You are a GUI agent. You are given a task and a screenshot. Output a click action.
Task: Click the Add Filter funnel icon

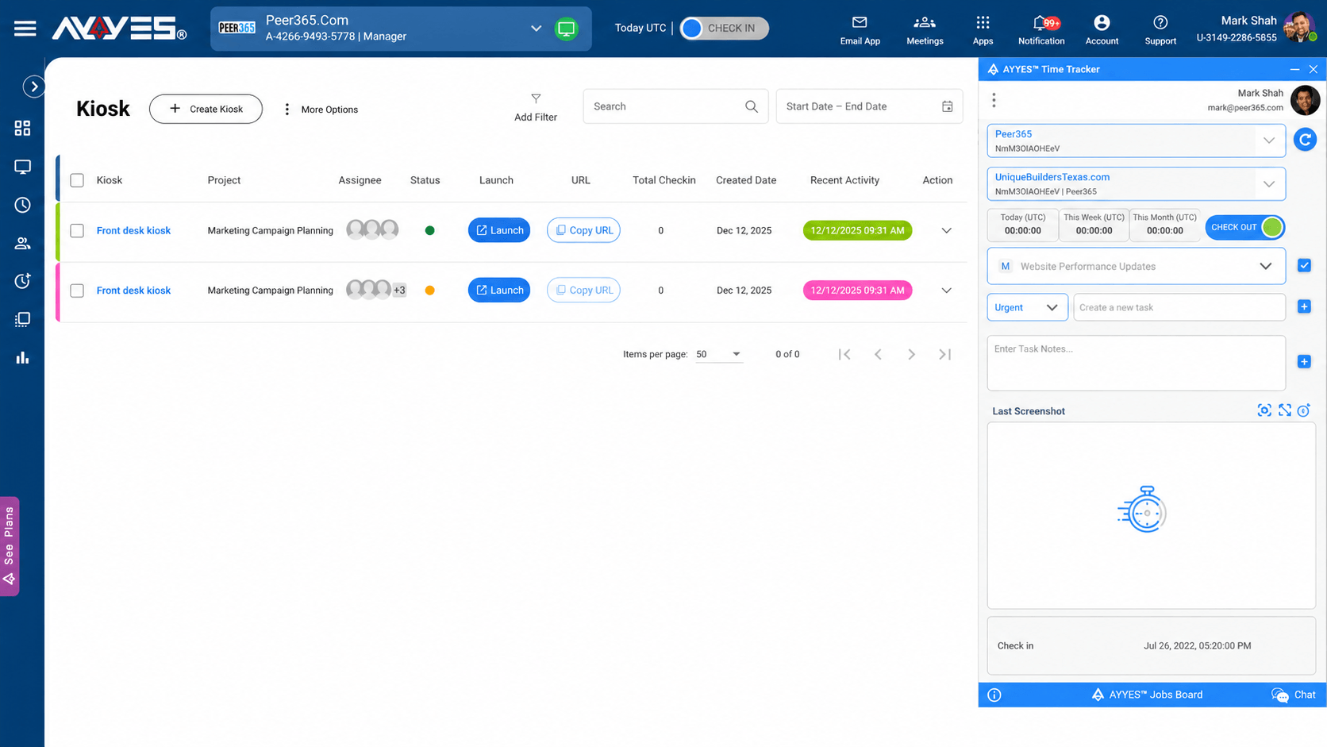pyautogui.click(x=536, y=98)
